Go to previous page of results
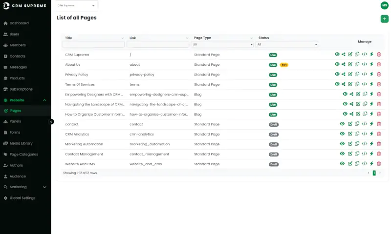 369,173
